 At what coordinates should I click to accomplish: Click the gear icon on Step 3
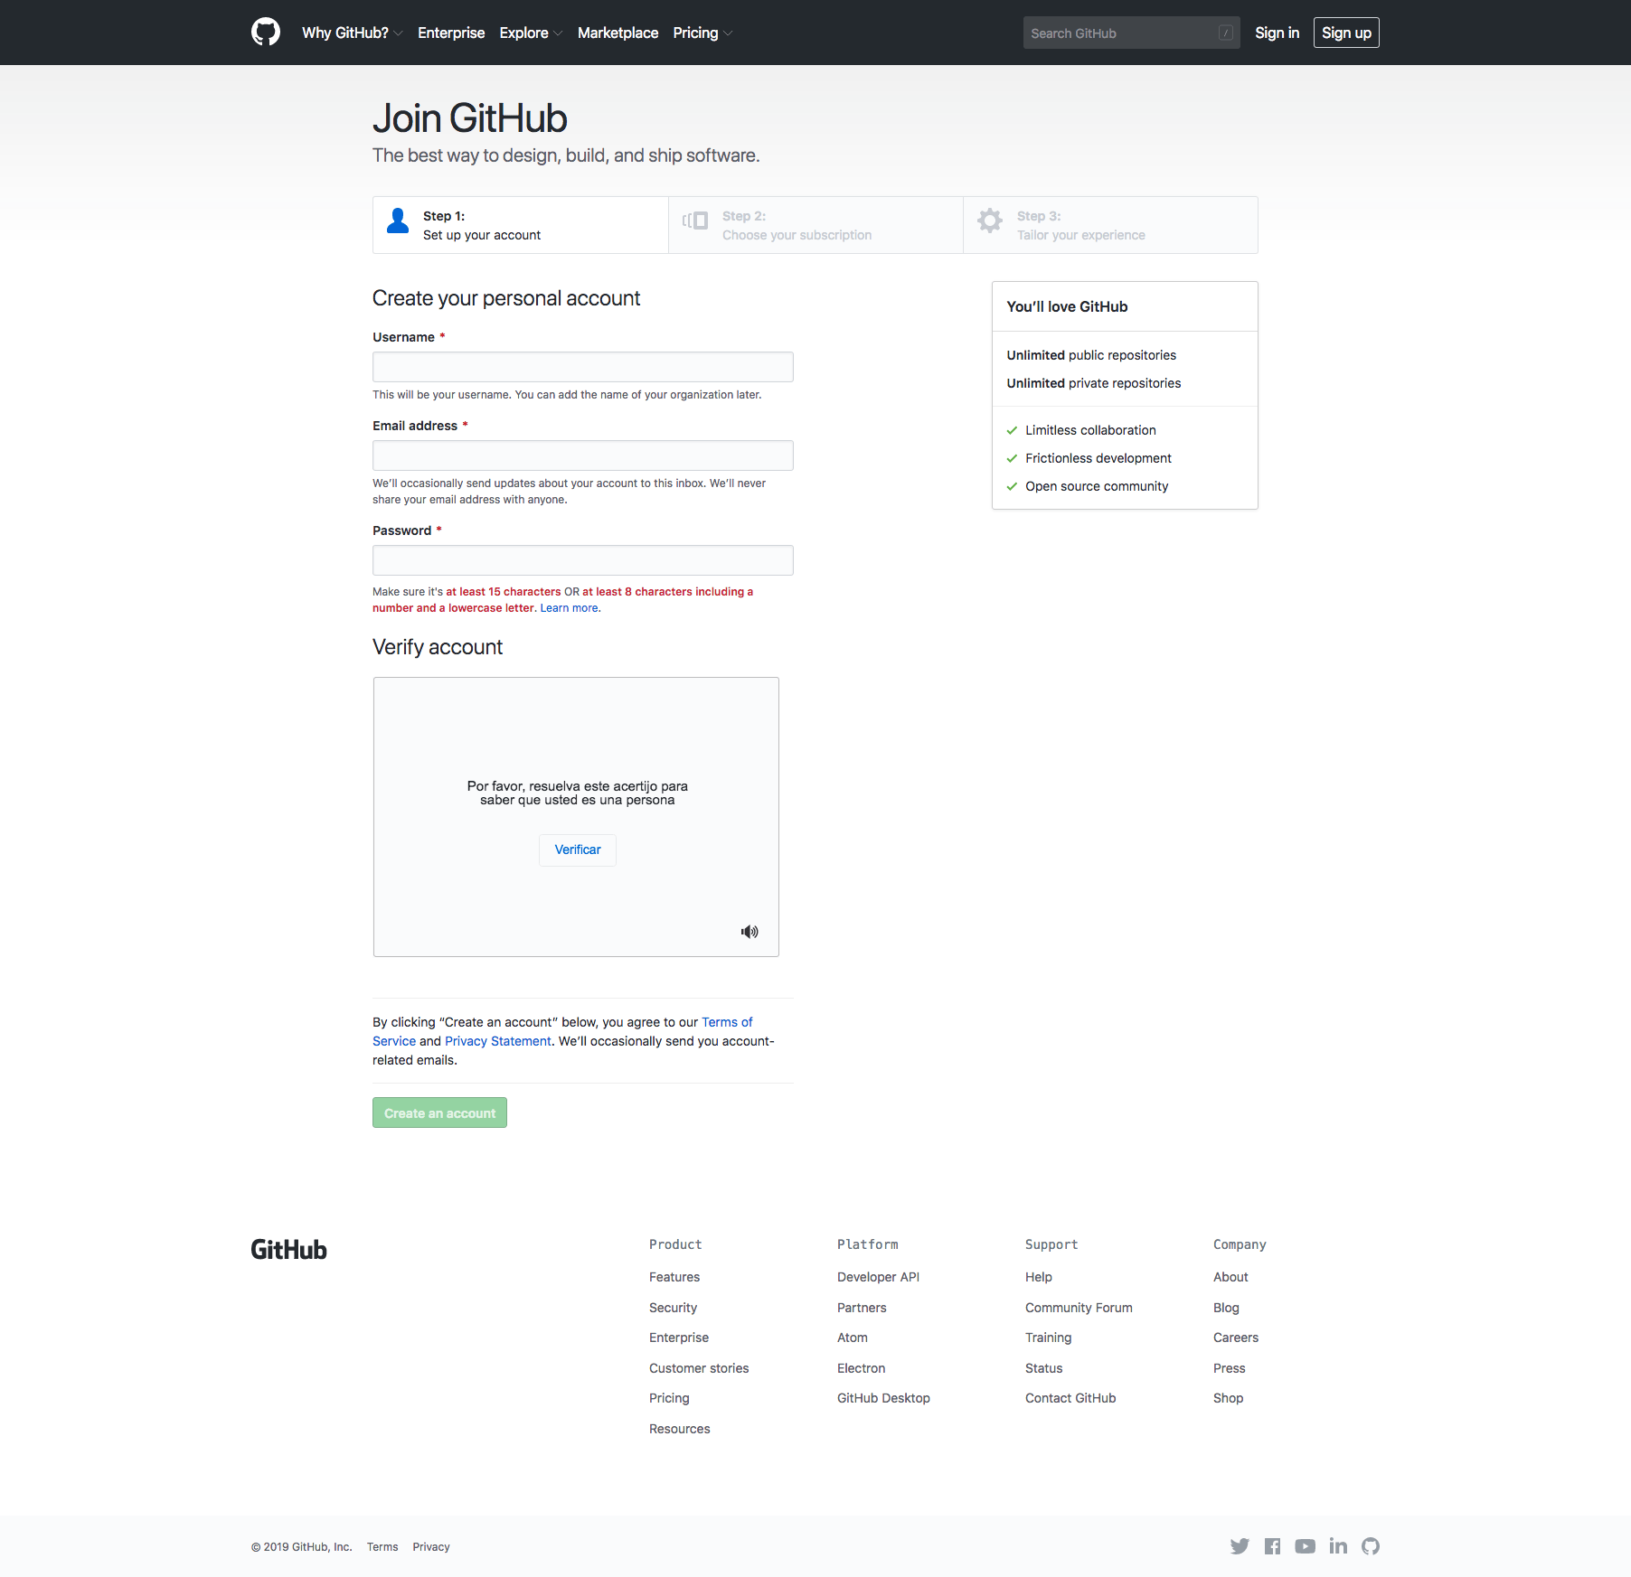(x=990, y=221)
